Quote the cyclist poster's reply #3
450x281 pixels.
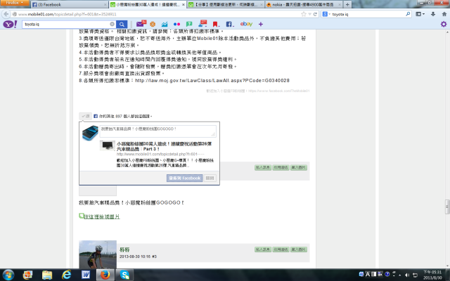click(x=281, y=249)
